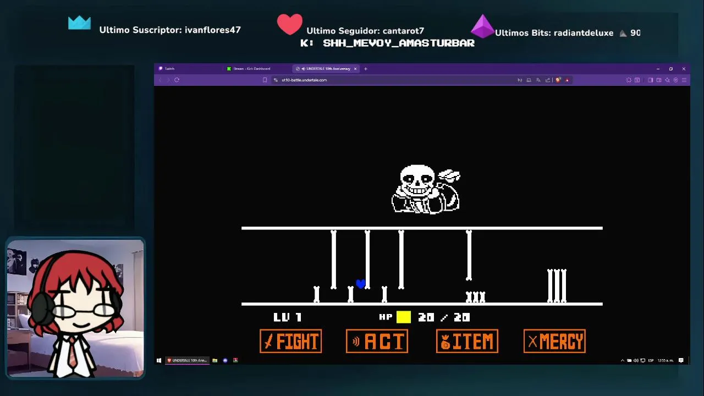Open File Explorer from the taskbar
This screenshot has width=704, height=396.
click(215, 360)
